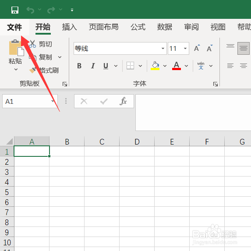Click the 格式刷 format painter button
The width and height of the screenshot is (251, 251).
click(44, 70)
